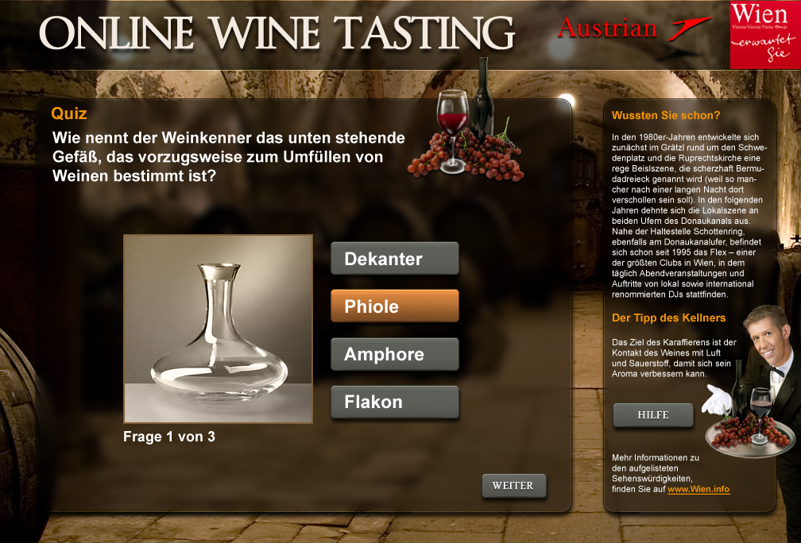Click the Der Tipp des Kellners heading
Viewport: 801px width, 543px height.
[x=669, y=318]
